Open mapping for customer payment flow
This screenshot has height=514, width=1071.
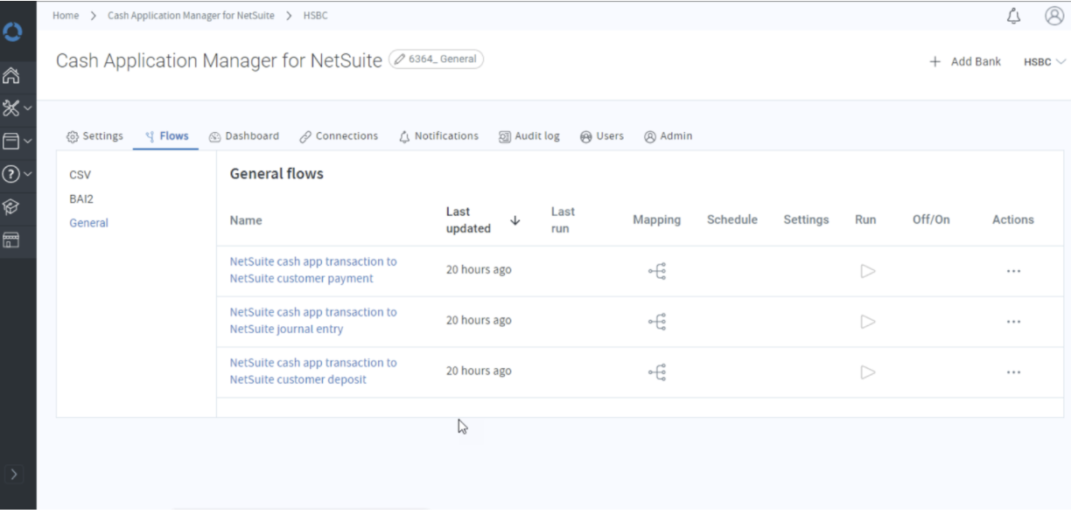tap(657, 272)
